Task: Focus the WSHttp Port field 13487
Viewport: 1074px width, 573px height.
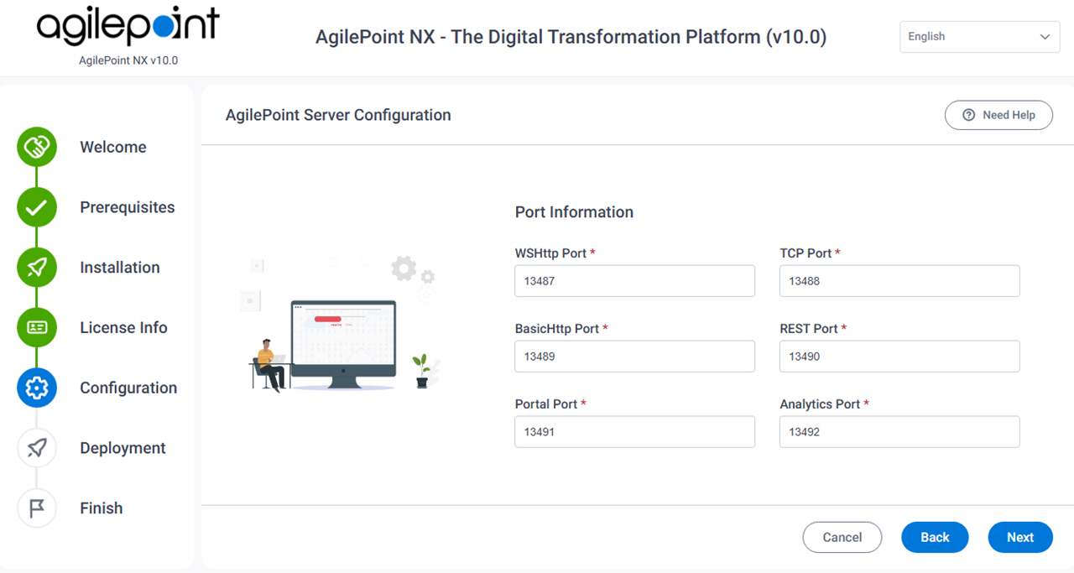Action: pyautogui.click(x=635, y=281)
